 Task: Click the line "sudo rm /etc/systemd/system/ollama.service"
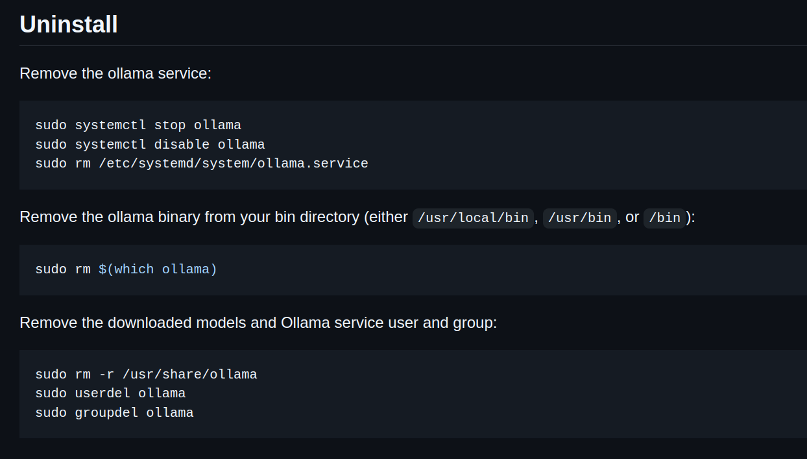(202, 163)
